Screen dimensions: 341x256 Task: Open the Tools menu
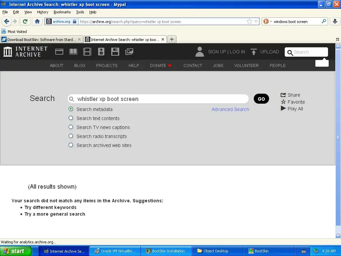pyautogui.click(x=80, y=12)
